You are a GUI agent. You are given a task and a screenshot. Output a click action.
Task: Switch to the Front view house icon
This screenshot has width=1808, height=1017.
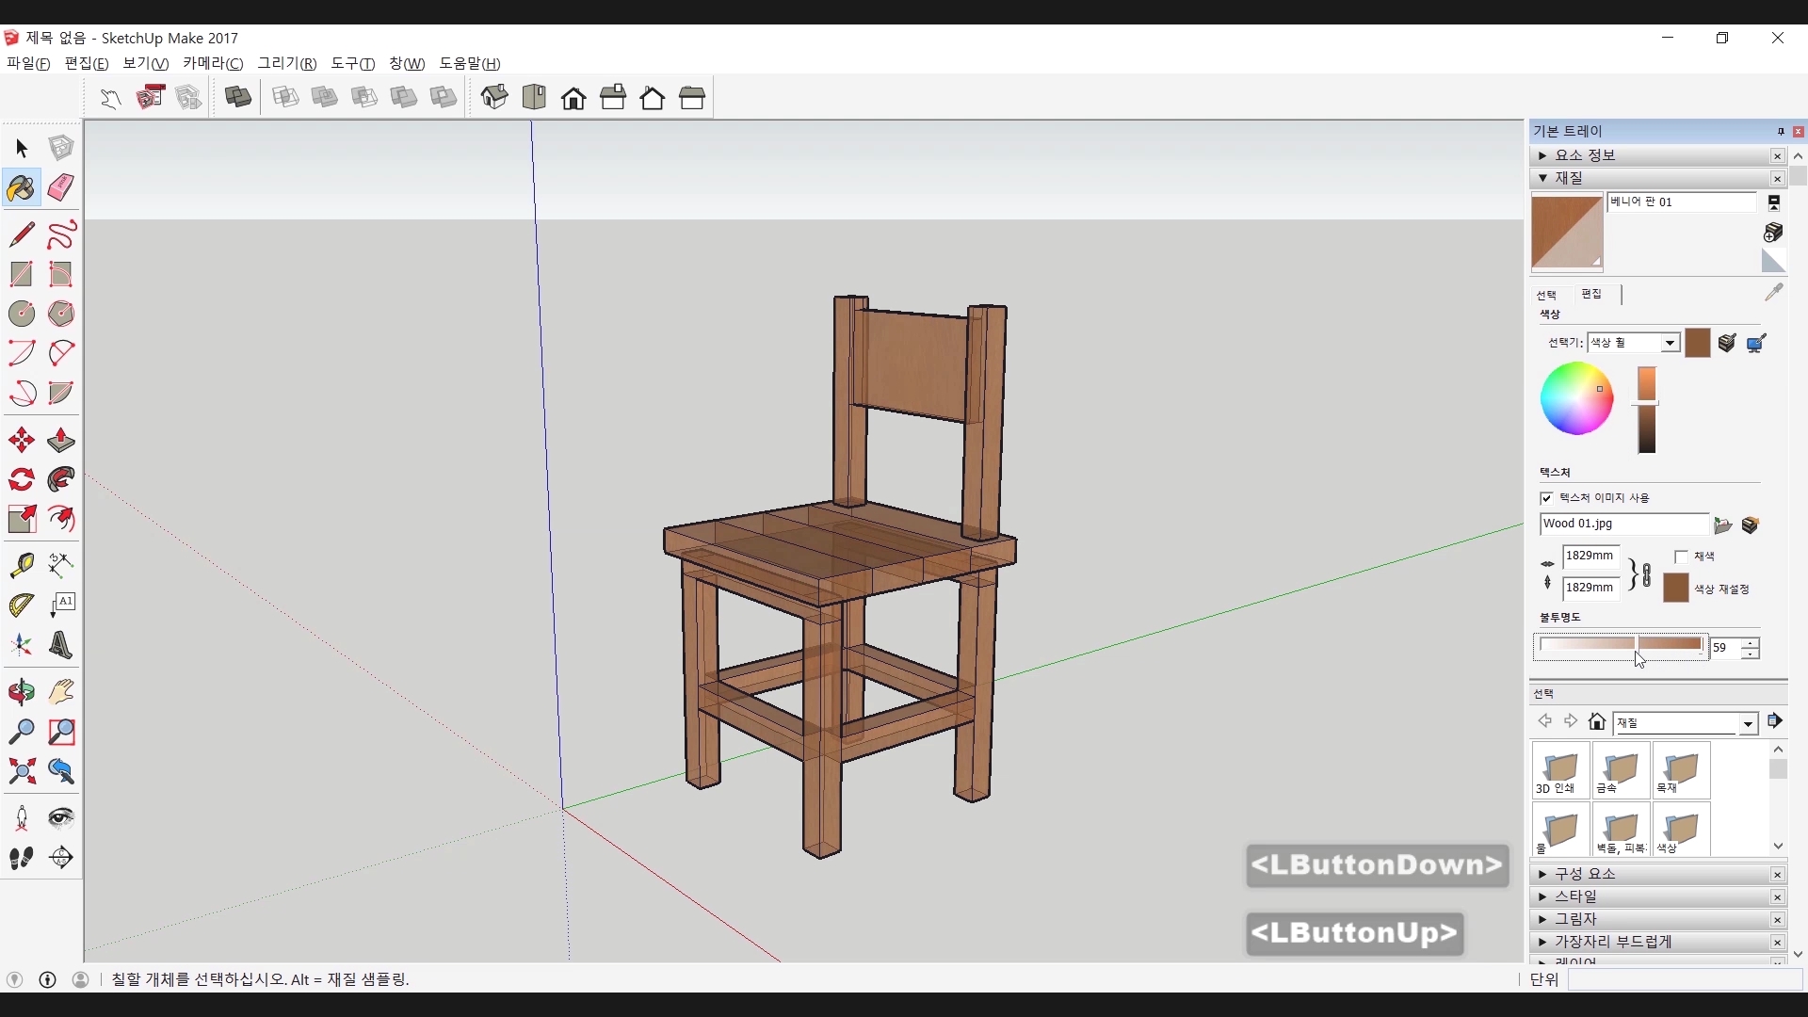click(x=573, y=98)
